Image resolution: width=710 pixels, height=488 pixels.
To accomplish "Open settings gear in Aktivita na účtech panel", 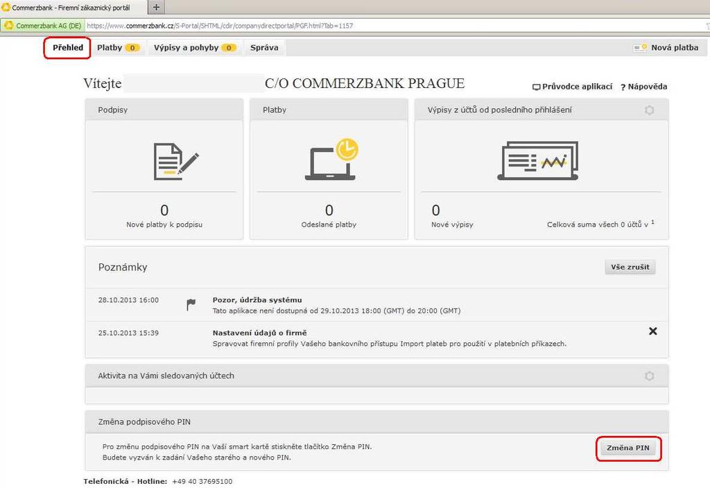I will click(x=649, y=376).
